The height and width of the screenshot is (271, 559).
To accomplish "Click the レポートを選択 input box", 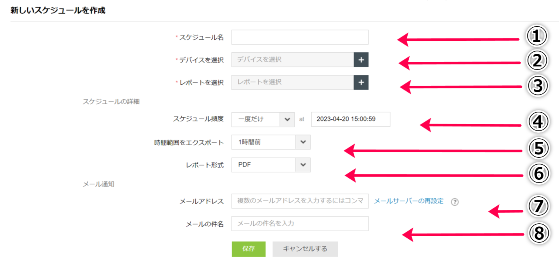I will click(x=292, y=82).
